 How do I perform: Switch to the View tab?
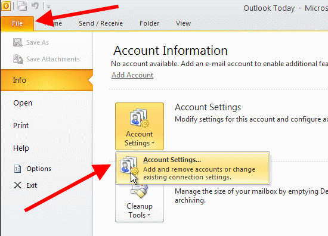(183, 23)
